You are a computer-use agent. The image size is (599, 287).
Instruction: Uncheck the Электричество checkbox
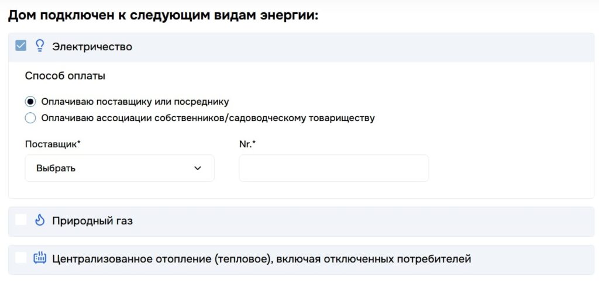point(21,46)
